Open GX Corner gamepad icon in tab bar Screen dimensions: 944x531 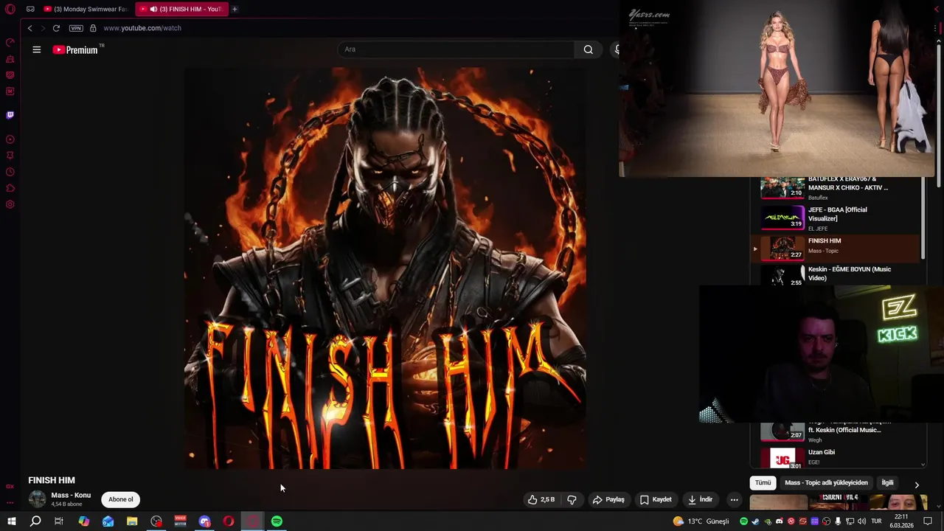click(x=30, y=9)
